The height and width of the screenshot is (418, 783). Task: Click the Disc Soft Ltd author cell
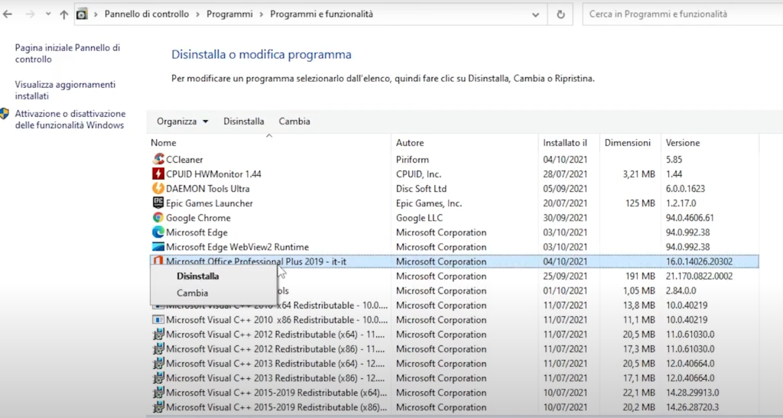[421, 189]
